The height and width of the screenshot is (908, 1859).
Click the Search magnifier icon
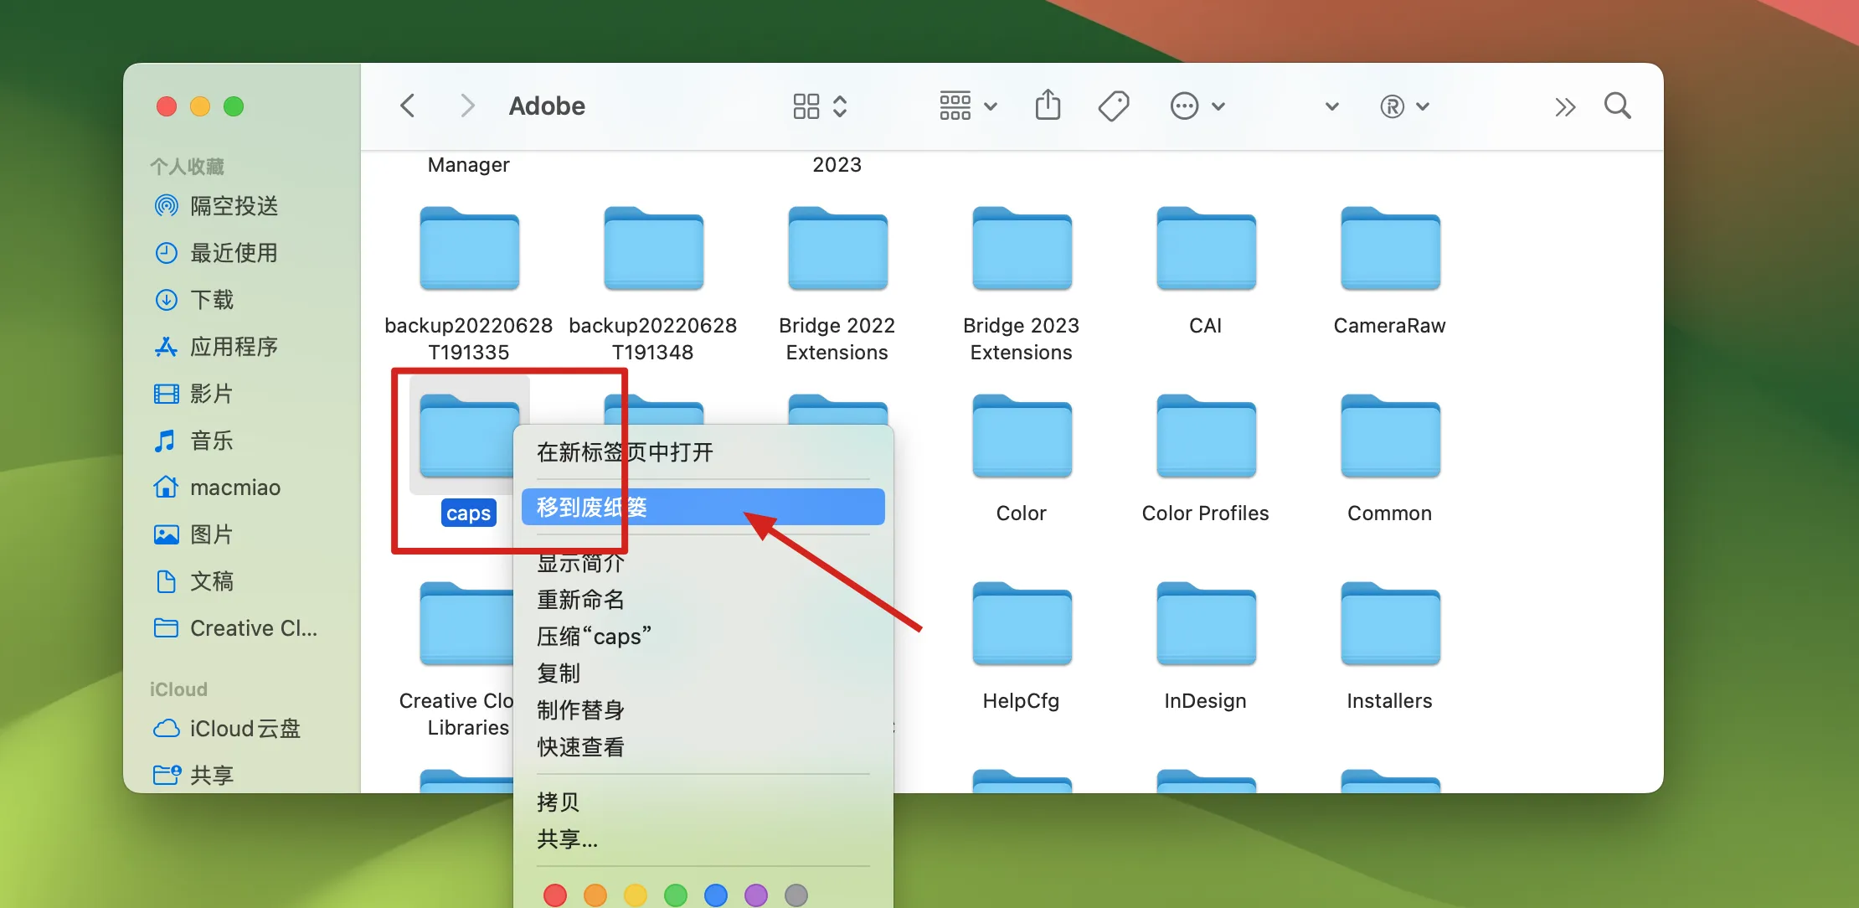1618,106
